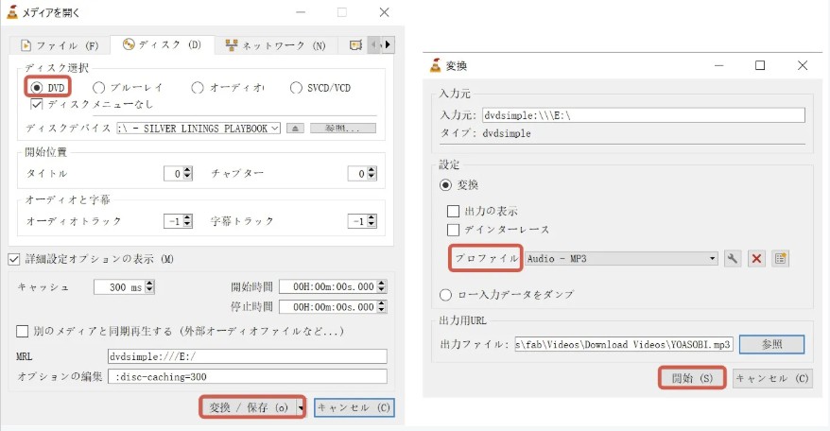
Task: Click the MRL field containing dvdsimple:///E:/
Action: (x=247, y=356)
